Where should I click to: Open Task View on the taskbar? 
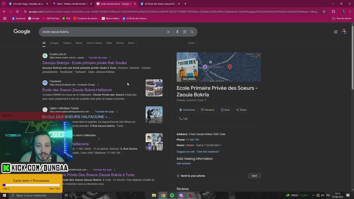(66, 195)
